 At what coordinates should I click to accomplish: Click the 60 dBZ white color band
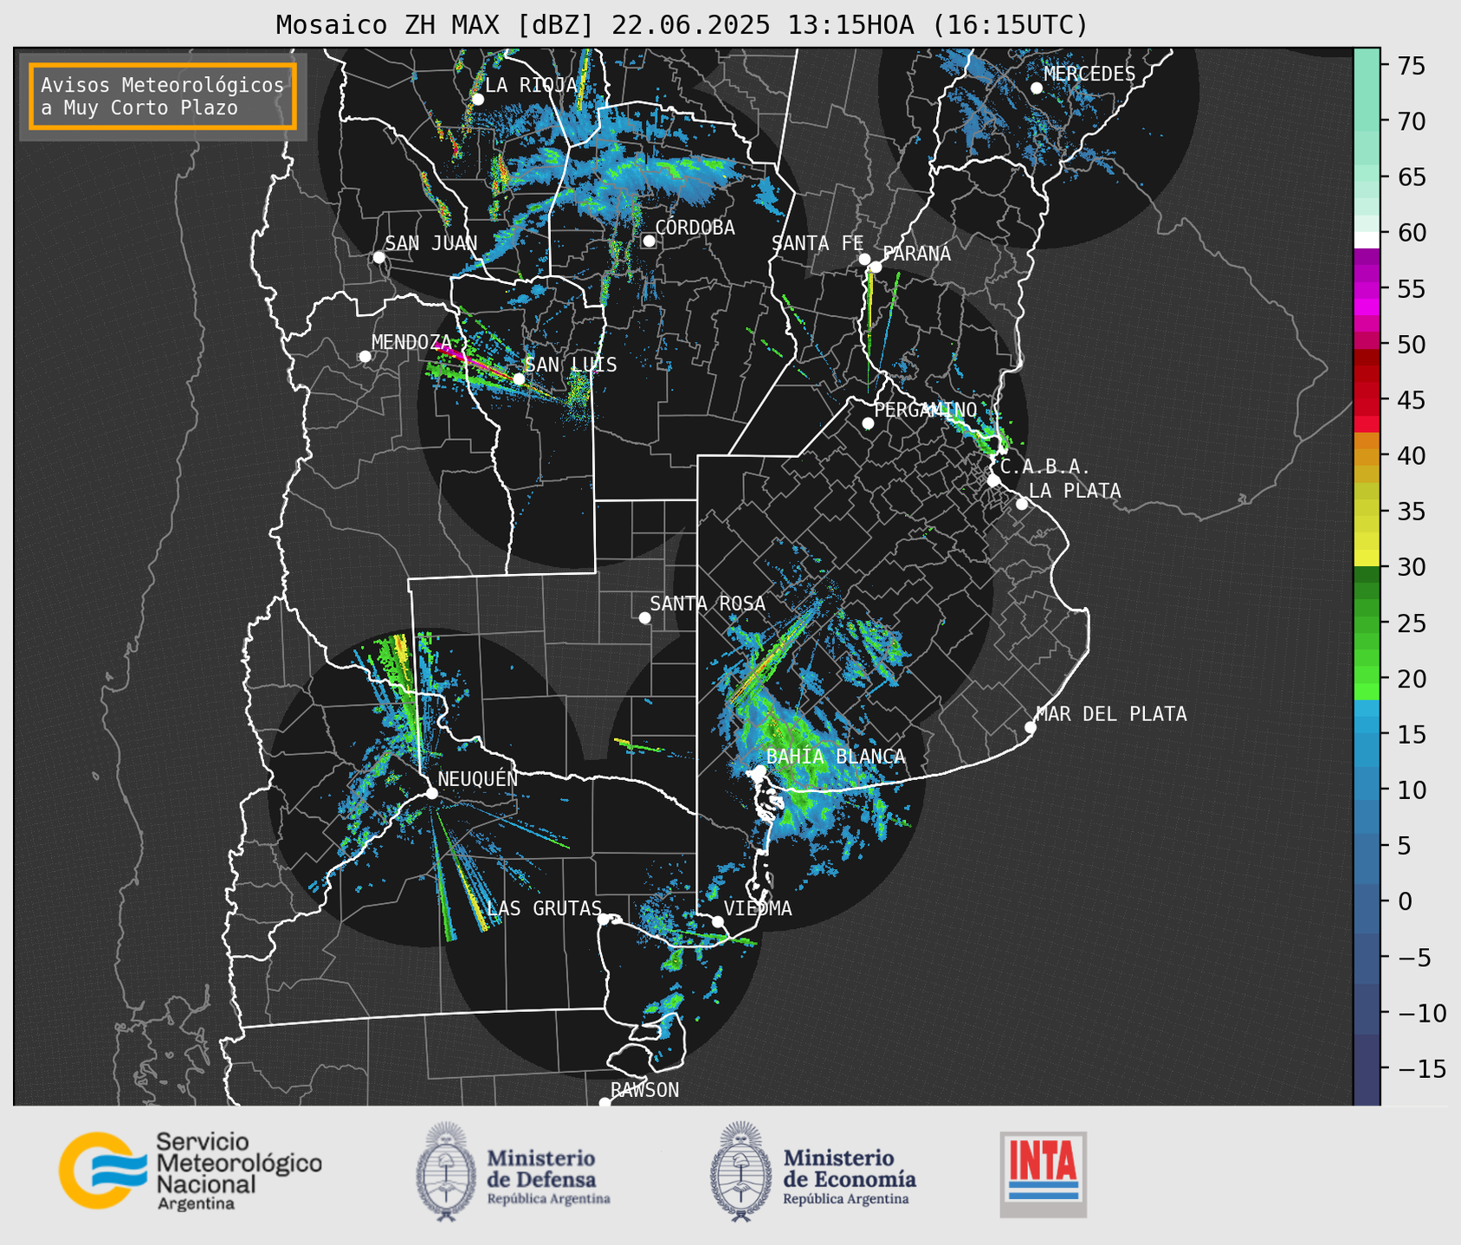point(1367,240)
